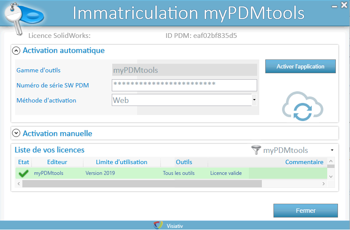The width and height of the screenshot is (350, 230).
Task: Sort by the Etat column header
Action: pyautogui.click(x=23, y=162)
